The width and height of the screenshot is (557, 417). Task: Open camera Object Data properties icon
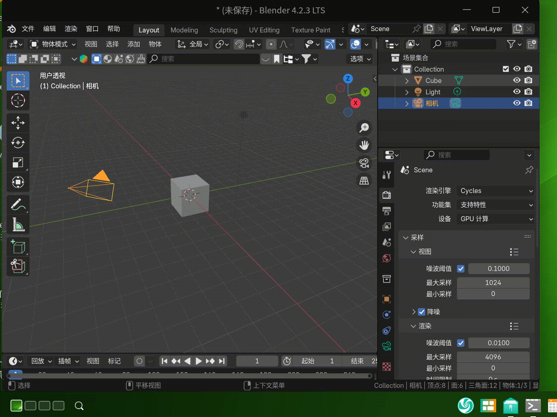(386, 346)
